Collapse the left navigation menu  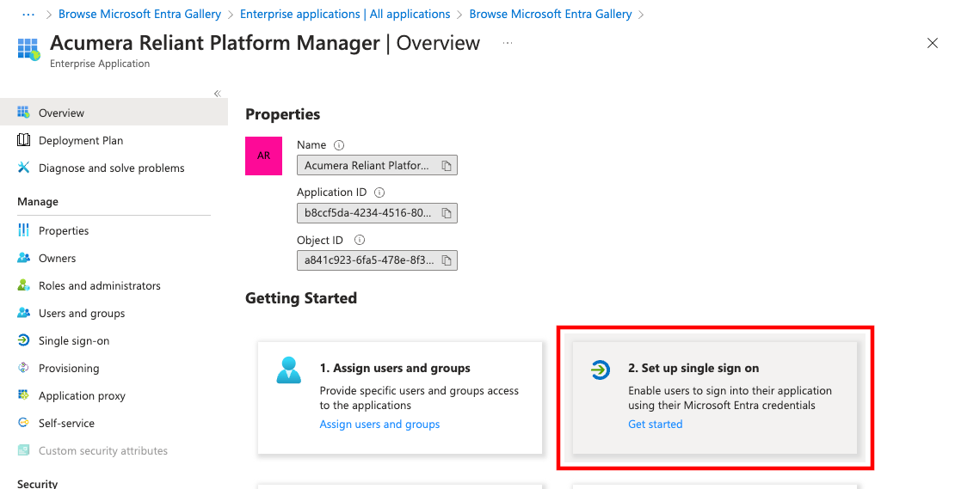(x=218, y=93)
